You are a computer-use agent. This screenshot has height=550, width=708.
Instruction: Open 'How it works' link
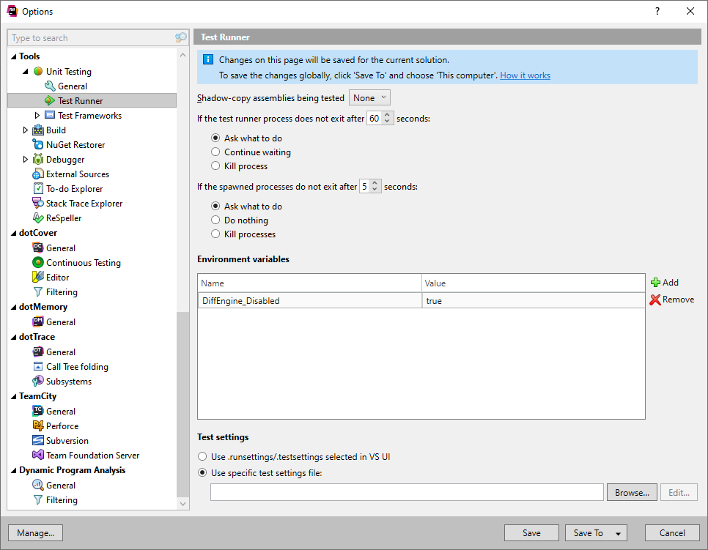[525, 75]
